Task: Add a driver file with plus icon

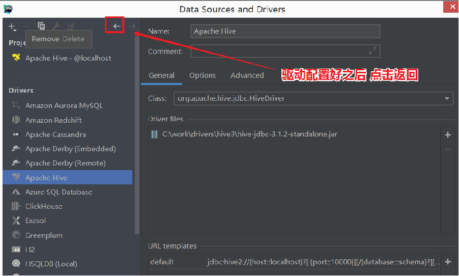Action: pyautogui.click(x=448, y=135)
